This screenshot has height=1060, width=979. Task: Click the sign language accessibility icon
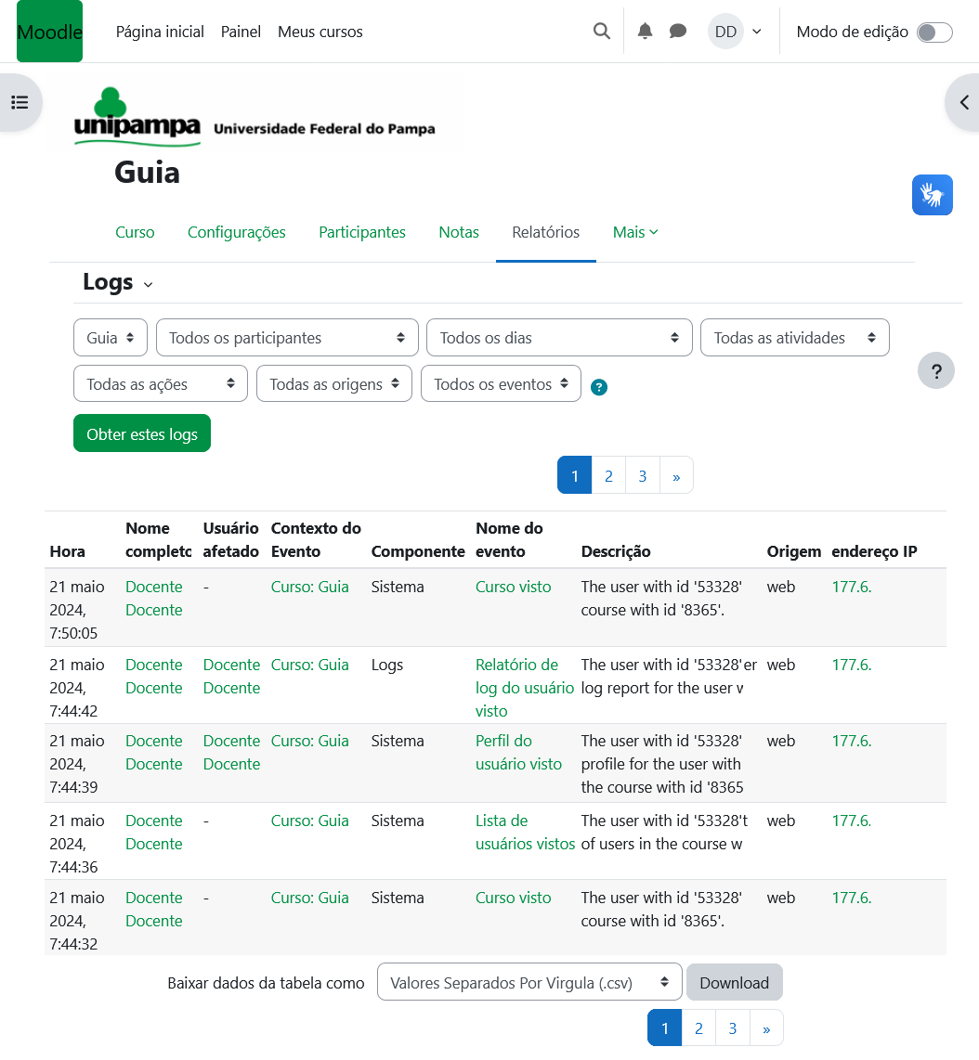pos(932,195)
